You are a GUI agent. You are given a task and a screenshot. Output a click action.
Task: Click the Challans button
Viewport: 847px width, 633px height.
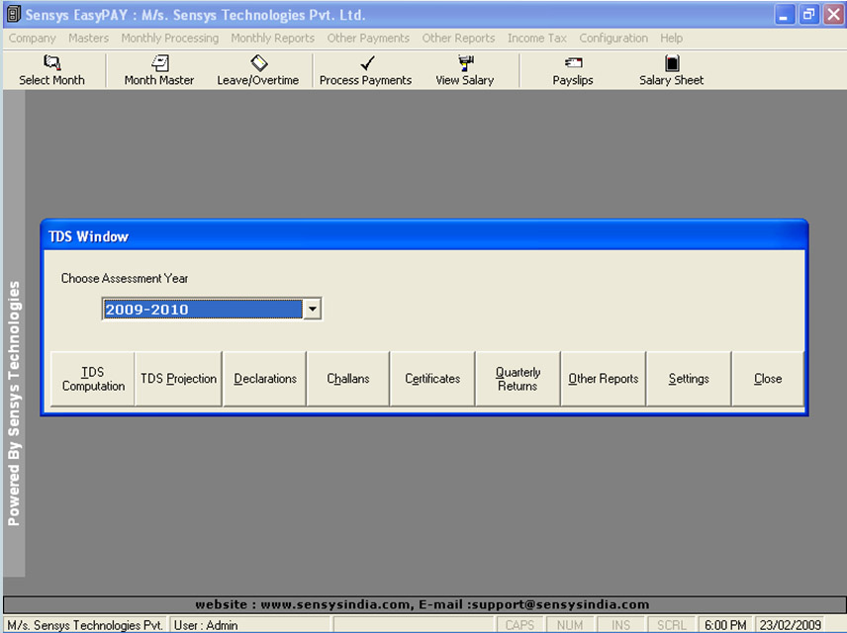[348, 379]
